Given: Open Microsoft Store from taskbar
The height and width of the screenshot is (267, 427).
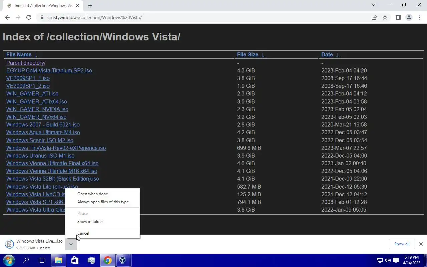Looking at the screenshot, I should pos(75,260).
